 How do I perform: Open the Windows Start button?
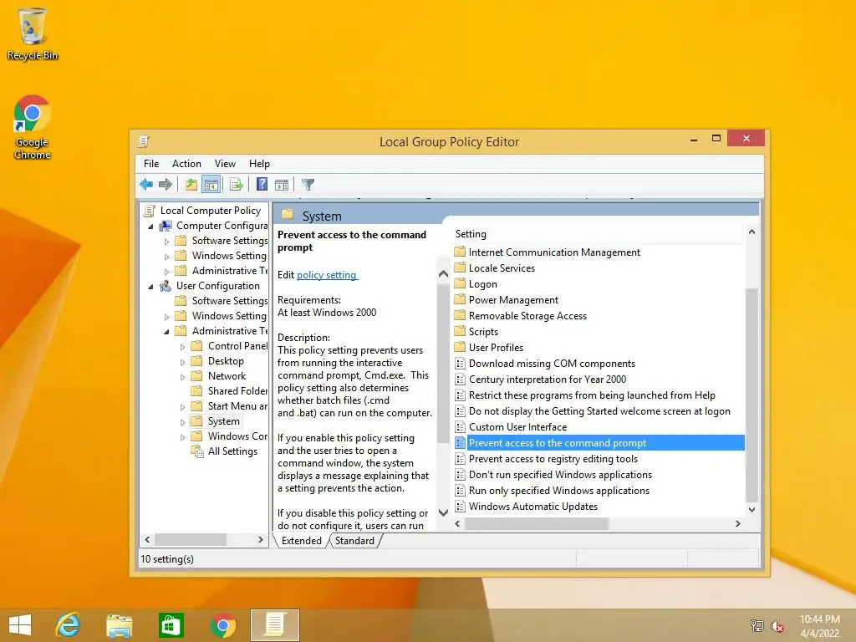click(20, 625)
